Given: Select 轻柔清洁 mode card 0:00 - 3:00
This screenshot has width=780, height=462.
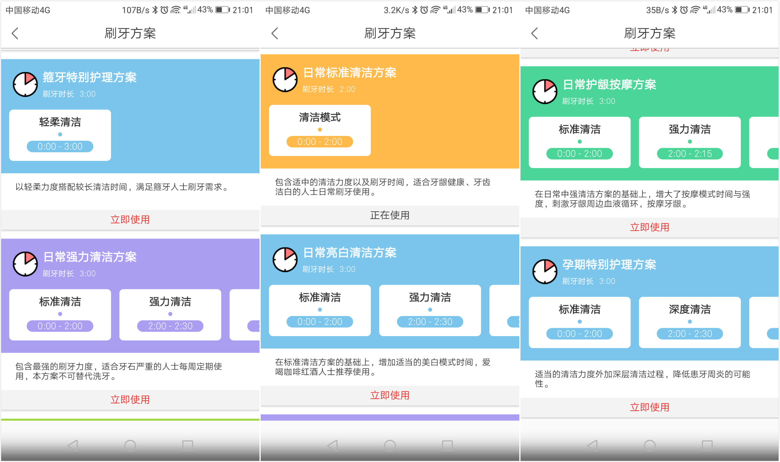Looking at the screenshot, I should click(x=60, y=135).
